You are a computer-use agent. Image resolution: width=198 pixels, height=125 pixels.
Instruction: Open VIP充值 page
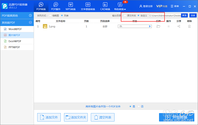coord(162,6)
